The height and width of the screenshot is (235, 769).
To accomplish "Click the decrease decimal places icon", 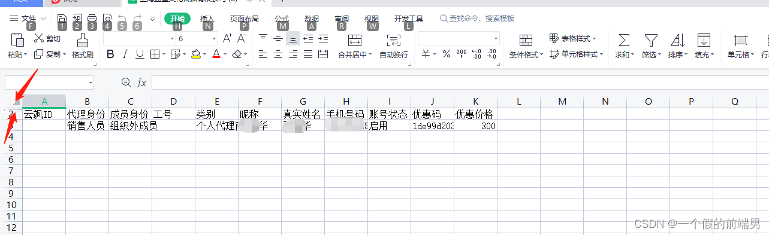I will [x=491, y=54].
